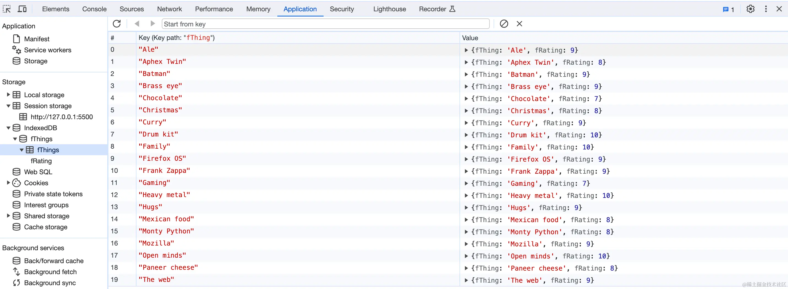
Task: Clear the fThings object store
Action: (x=504, y=24)
